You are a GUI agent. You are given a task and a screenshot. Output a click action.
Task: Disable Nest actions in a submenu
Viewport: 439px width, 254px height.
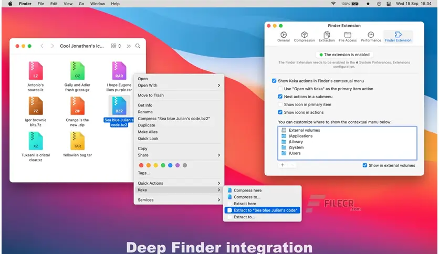280,97
